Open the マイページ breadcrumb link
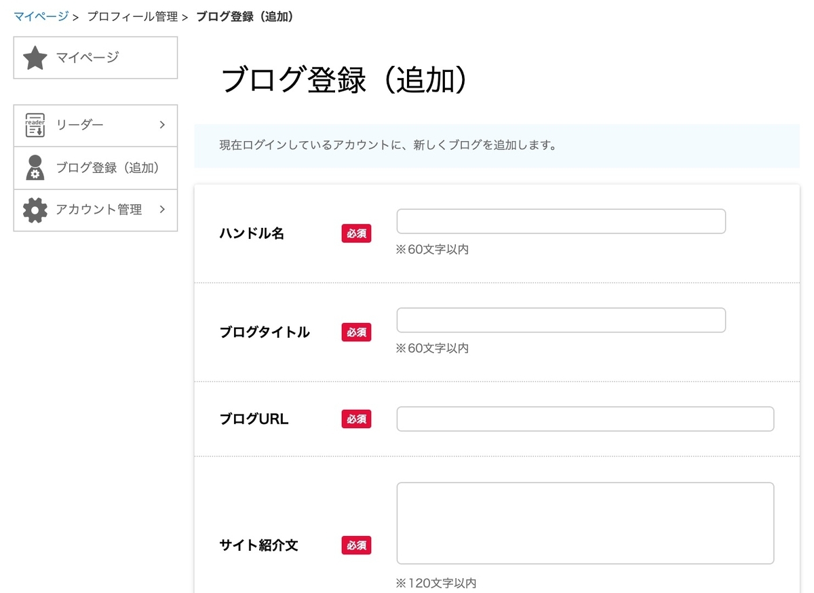The height and width of the screenshot is (593, 814). click(41, 16)
